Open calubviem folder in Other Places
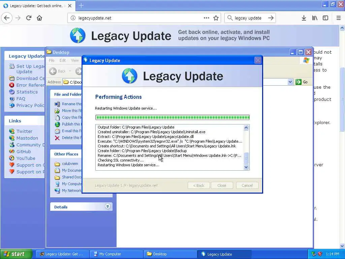This screenshot has height=259, width=345. (x=66, y=164)
